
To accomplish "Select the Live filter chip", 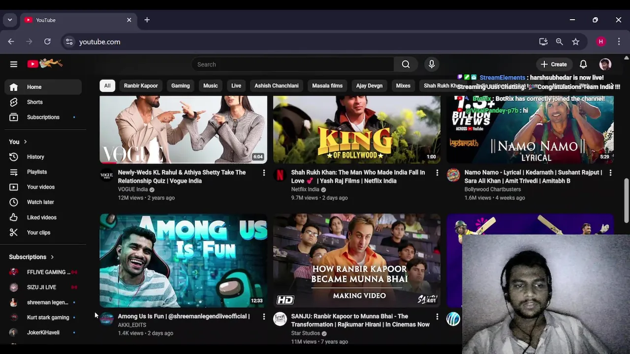I will pyautogui.click(x=236, y=86).
